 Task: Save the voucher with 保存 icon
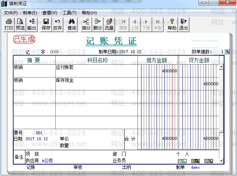pyautogui.click(x=46, y=24)
